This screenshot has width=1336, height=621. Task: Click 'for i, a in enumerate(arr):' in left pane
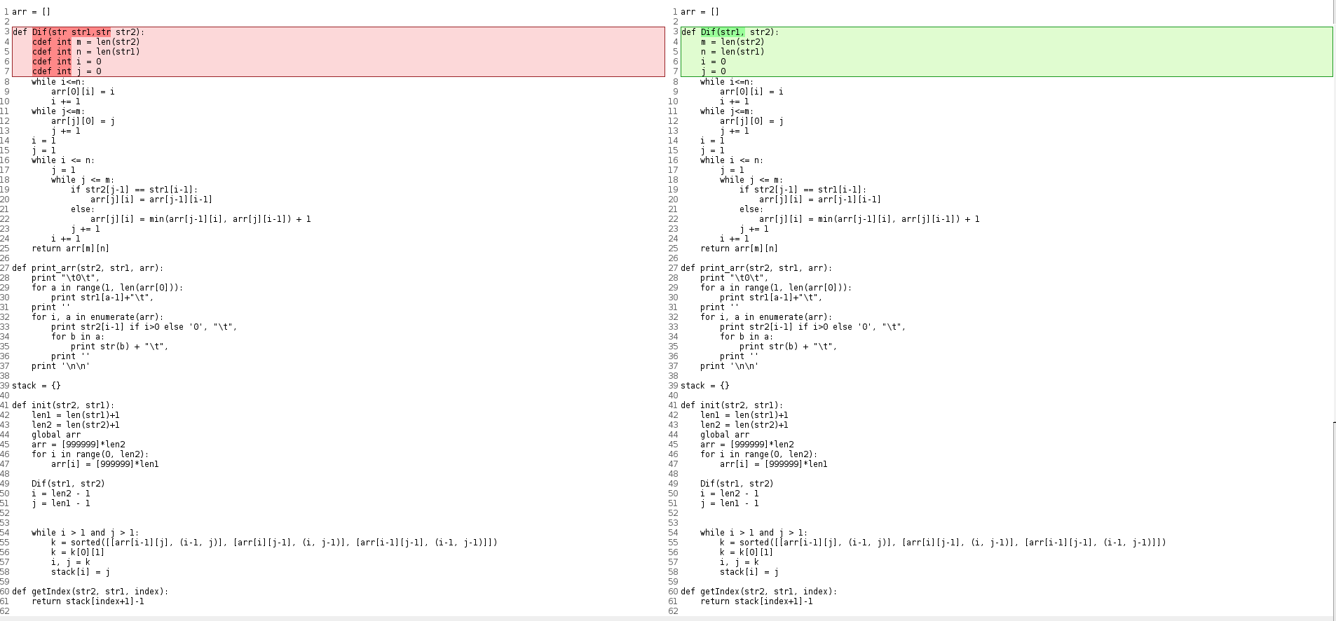(x=97, y=317)
